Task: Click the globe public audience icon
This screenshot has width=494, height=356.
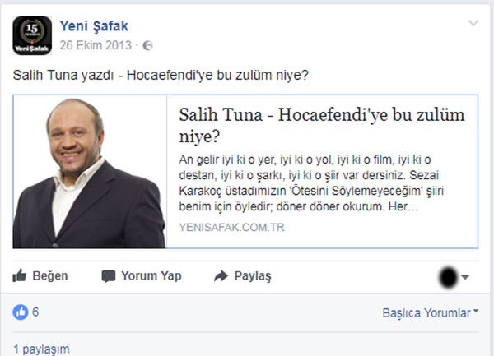Action: pyautogui.click(x=147, y=45)
